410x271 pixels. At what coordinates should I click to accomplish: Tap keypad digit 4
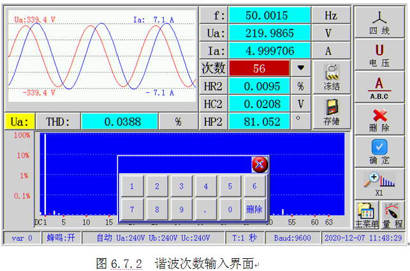pyautogui.click(x=206, y=186)
